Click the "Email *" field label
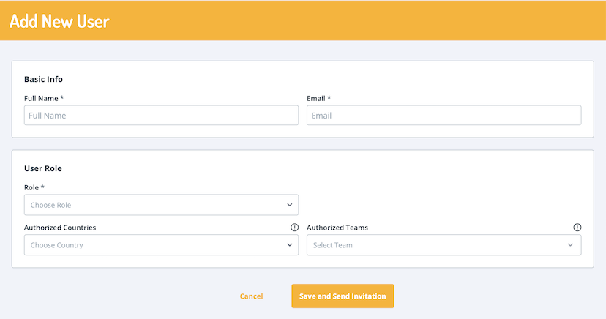The width and height of the screenshot is (606, 319). tap(319, 98)
